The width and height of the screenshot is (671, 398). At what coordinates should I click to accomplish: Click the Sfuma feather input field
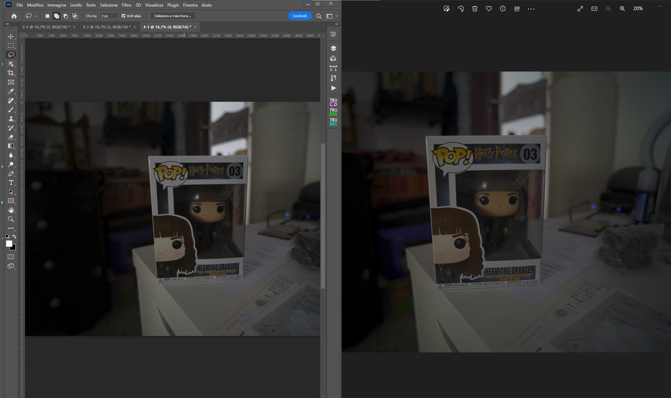pyautogui.click(x=109, y=16)
